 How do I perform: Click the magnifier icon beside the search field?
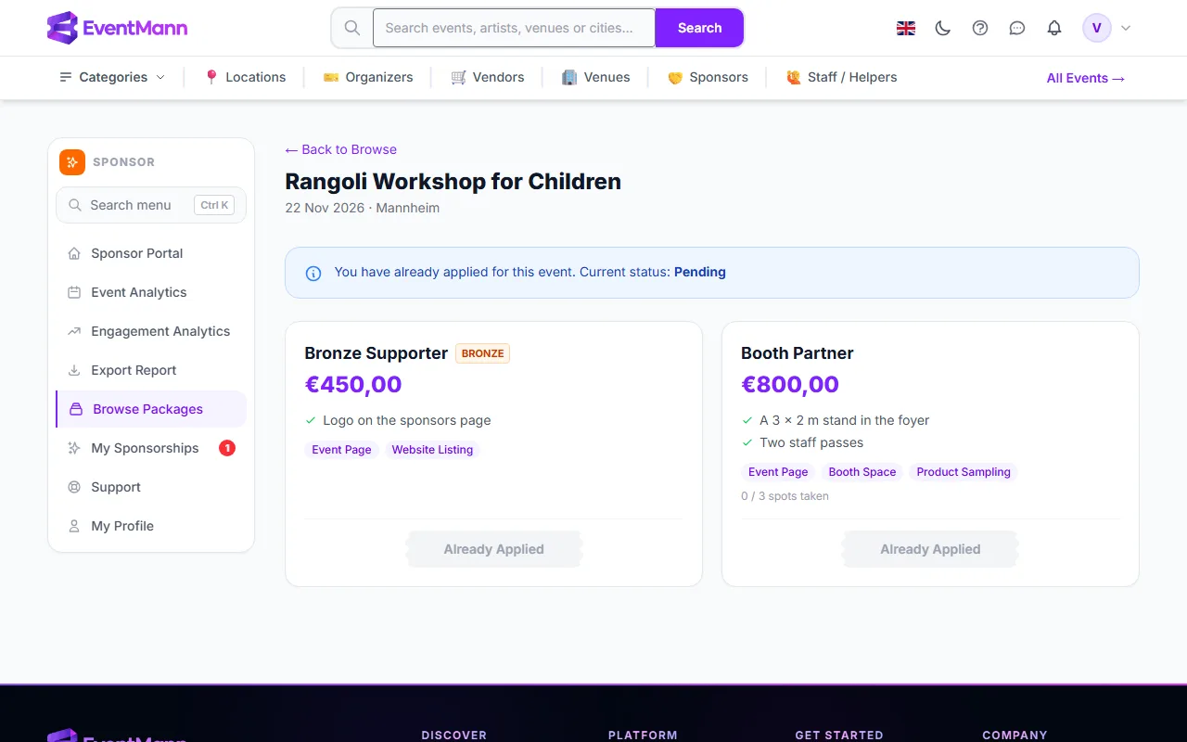click(x=352, y=28)
